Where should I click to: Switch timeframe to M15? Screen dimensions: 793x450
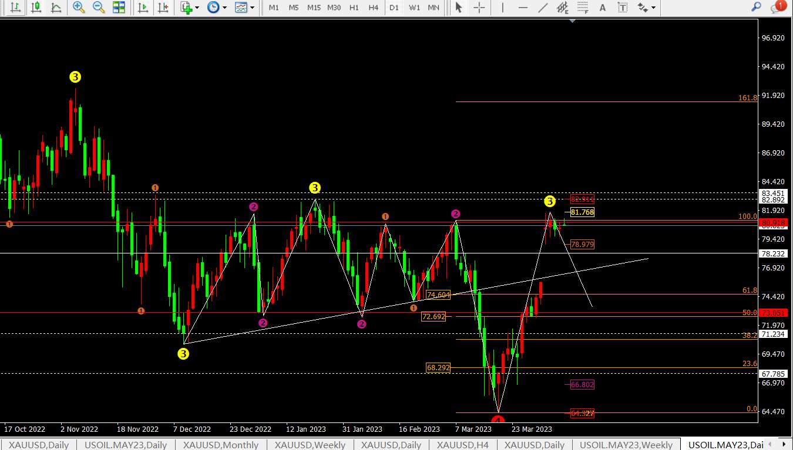314,8
